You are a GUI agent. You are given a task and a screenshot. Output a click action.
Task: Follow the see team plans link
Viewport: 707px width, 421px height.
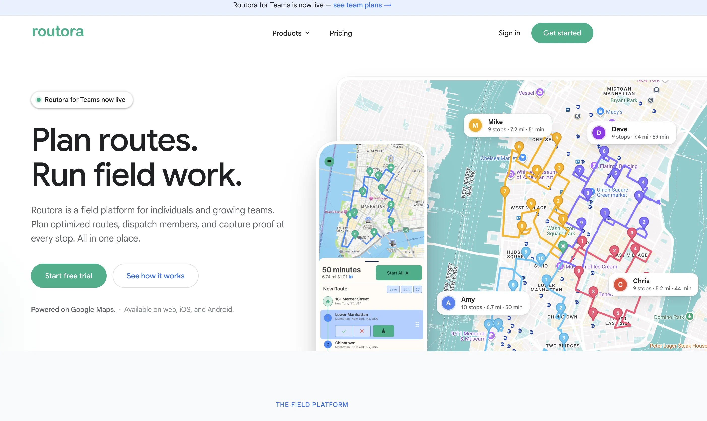click(362, 5)
